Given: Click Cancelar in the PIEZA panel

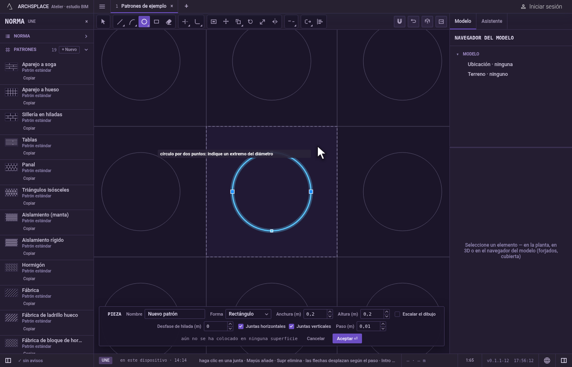Looking at the screenshot, I should point(316,338).
